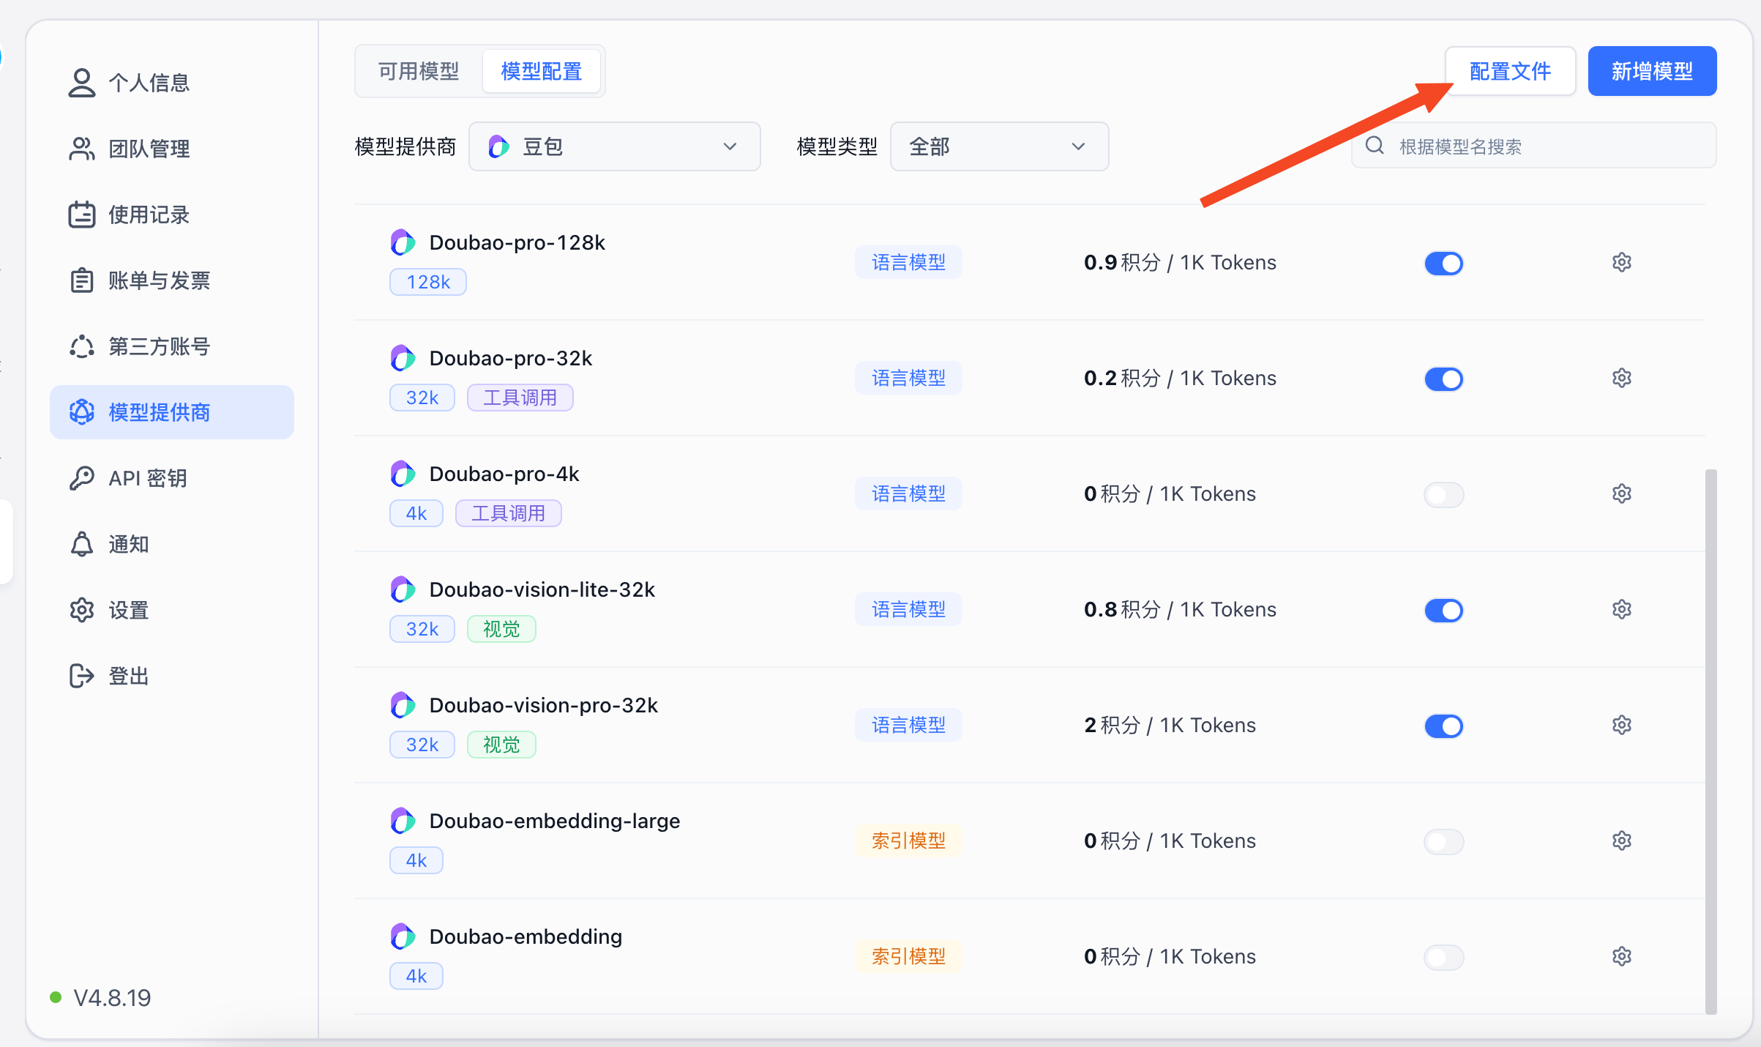
Task: Click chevron arrow in 豆包 provider selector
Action: coord(730,146)
